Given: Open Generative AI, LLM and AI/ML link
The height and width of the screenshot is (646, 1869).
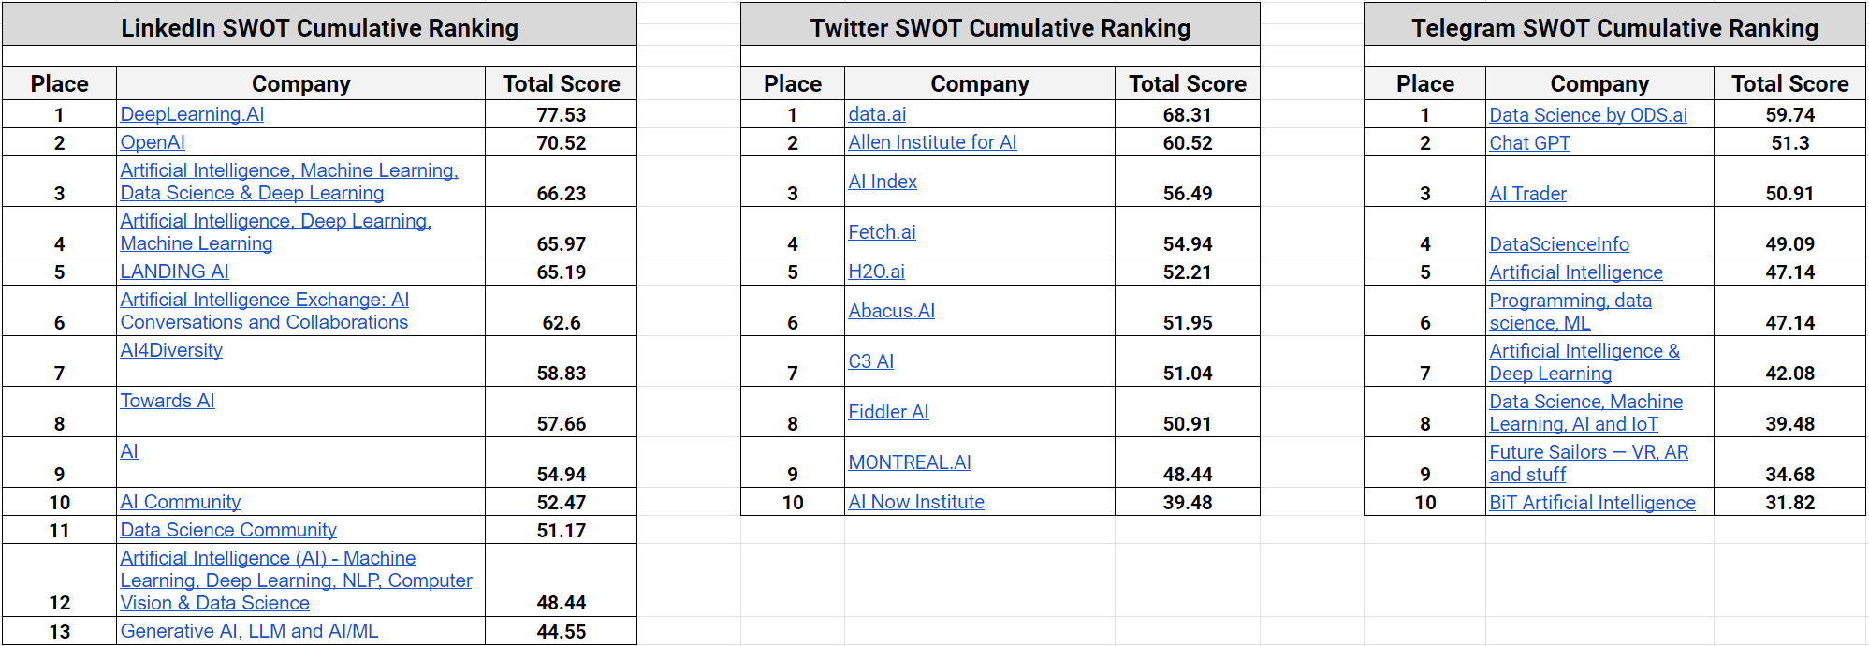Looking at the screenshot, I should point(249,631).
